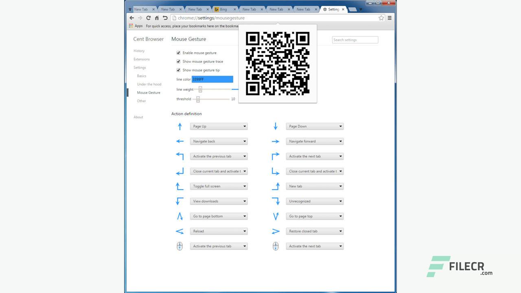Expand the Toggle full screen dropdown

tap(219, 186)
